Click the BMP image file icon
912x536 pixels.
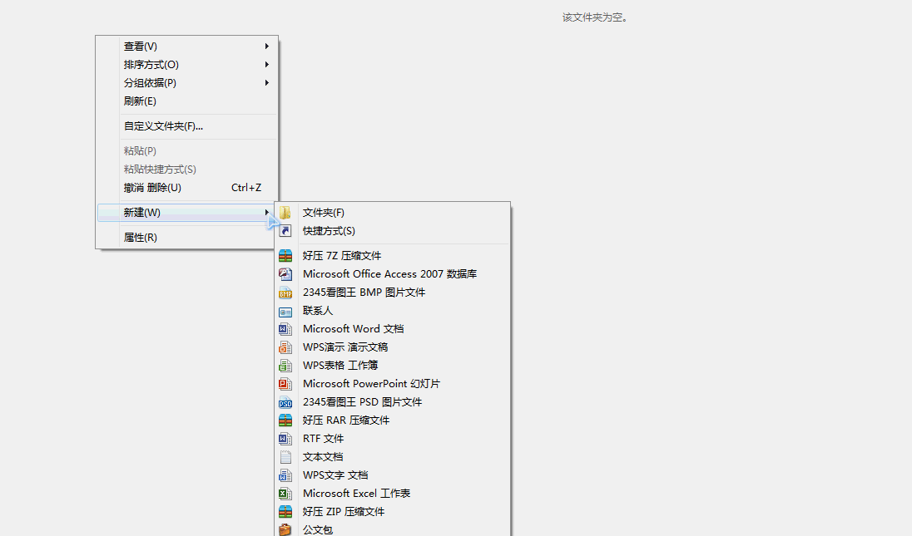(285, 293)
